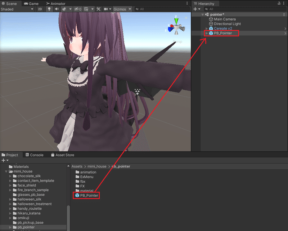
Task: Toggle scene lighting lightbulb
Action: tap(49, 9)
